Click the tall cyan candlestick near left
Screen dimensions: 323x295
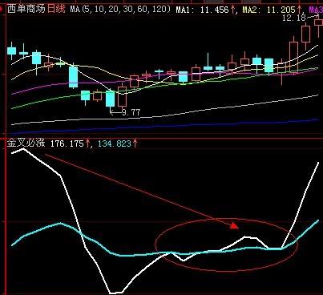tap(73, 77)
